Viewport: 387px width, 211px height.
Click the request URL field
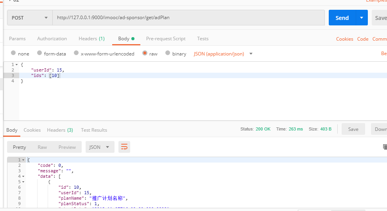tap(188, 18)
